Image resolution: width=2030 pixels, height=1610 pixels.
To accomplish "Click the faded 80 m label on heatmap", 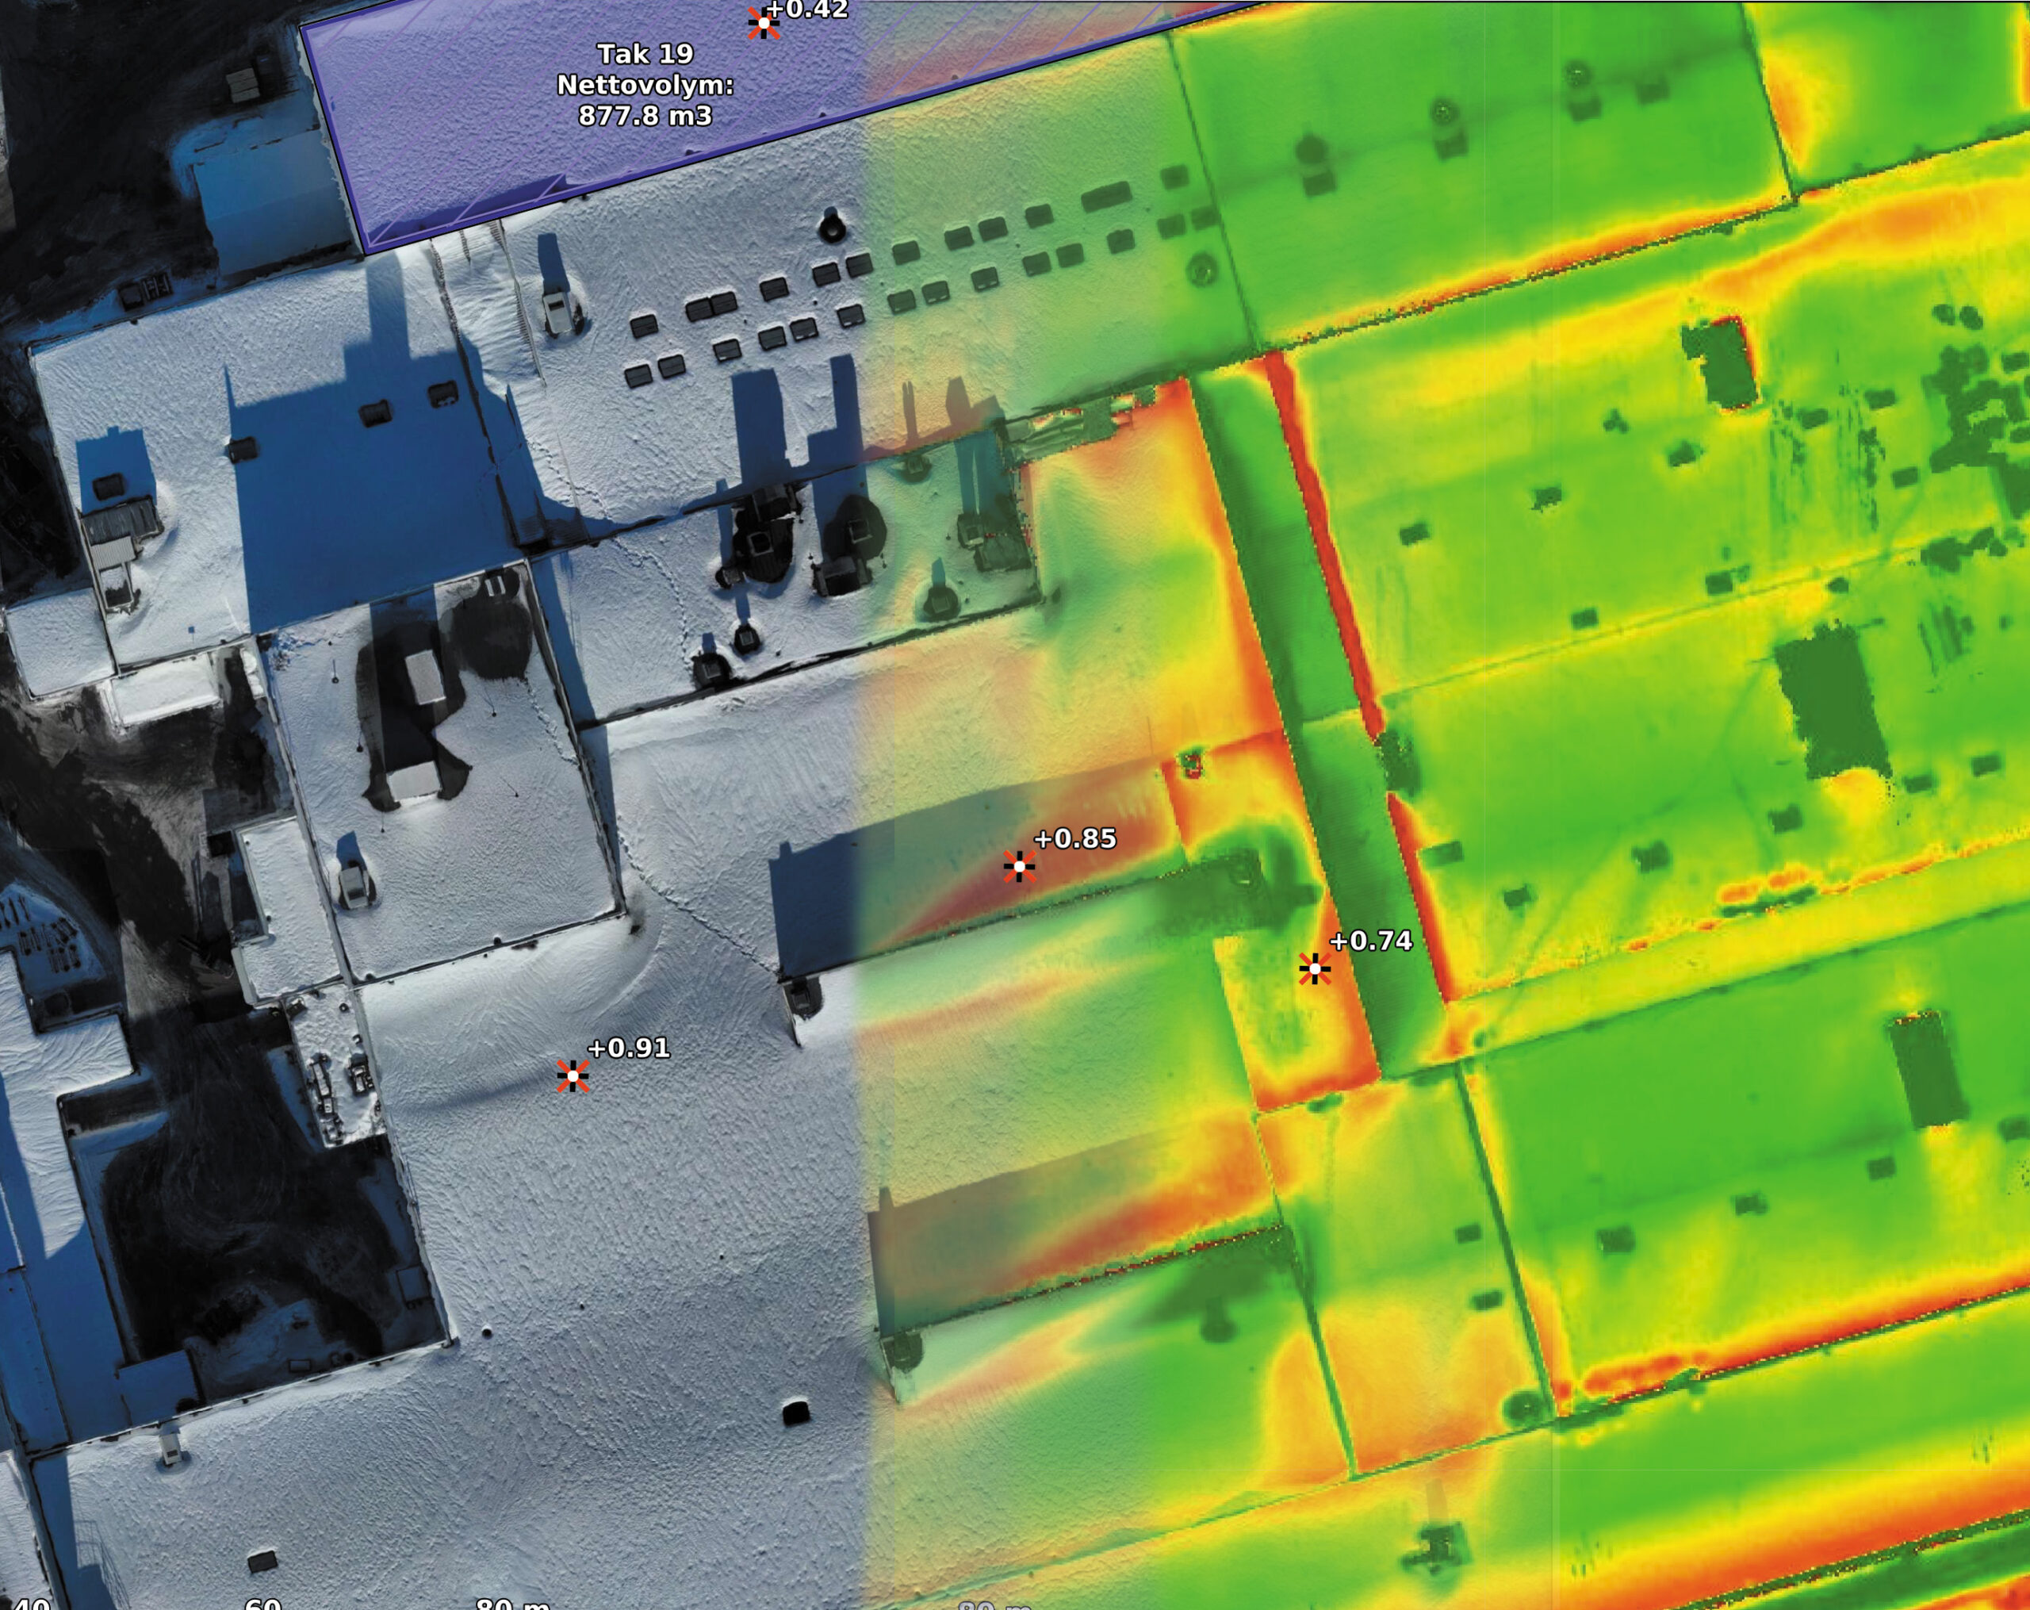I will tap(994, 1604).
